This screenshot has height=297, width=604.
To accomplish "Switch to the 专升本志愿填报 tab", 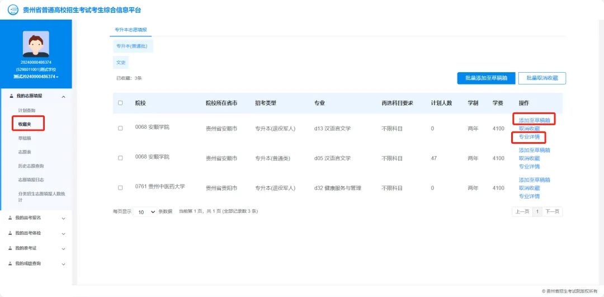I will tap(130, 30).
